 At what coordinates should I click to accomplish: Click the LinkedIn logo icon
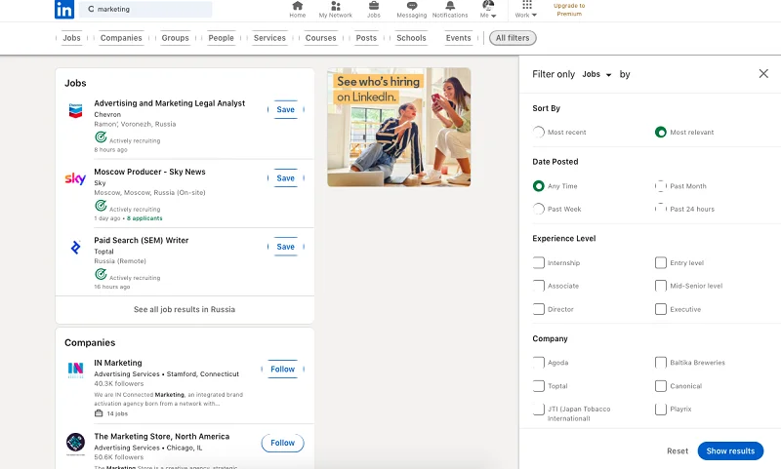64,10
